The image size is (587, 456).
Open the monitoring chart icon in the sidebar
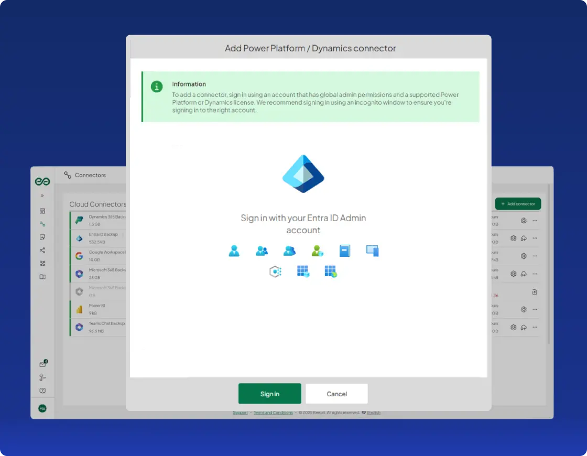(42, 237)
